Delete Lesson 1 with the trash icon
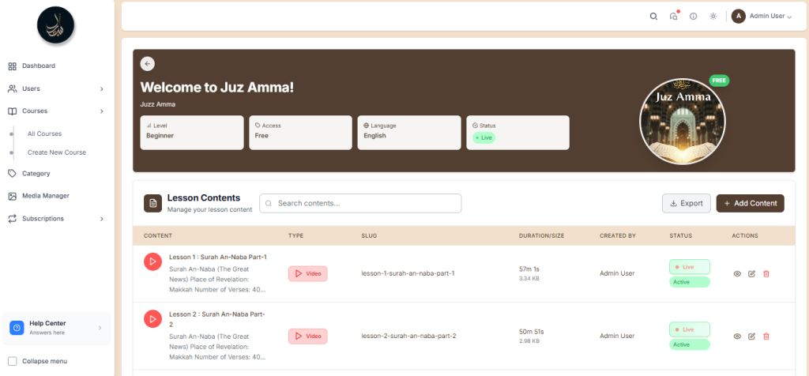 tap(766, 273)
